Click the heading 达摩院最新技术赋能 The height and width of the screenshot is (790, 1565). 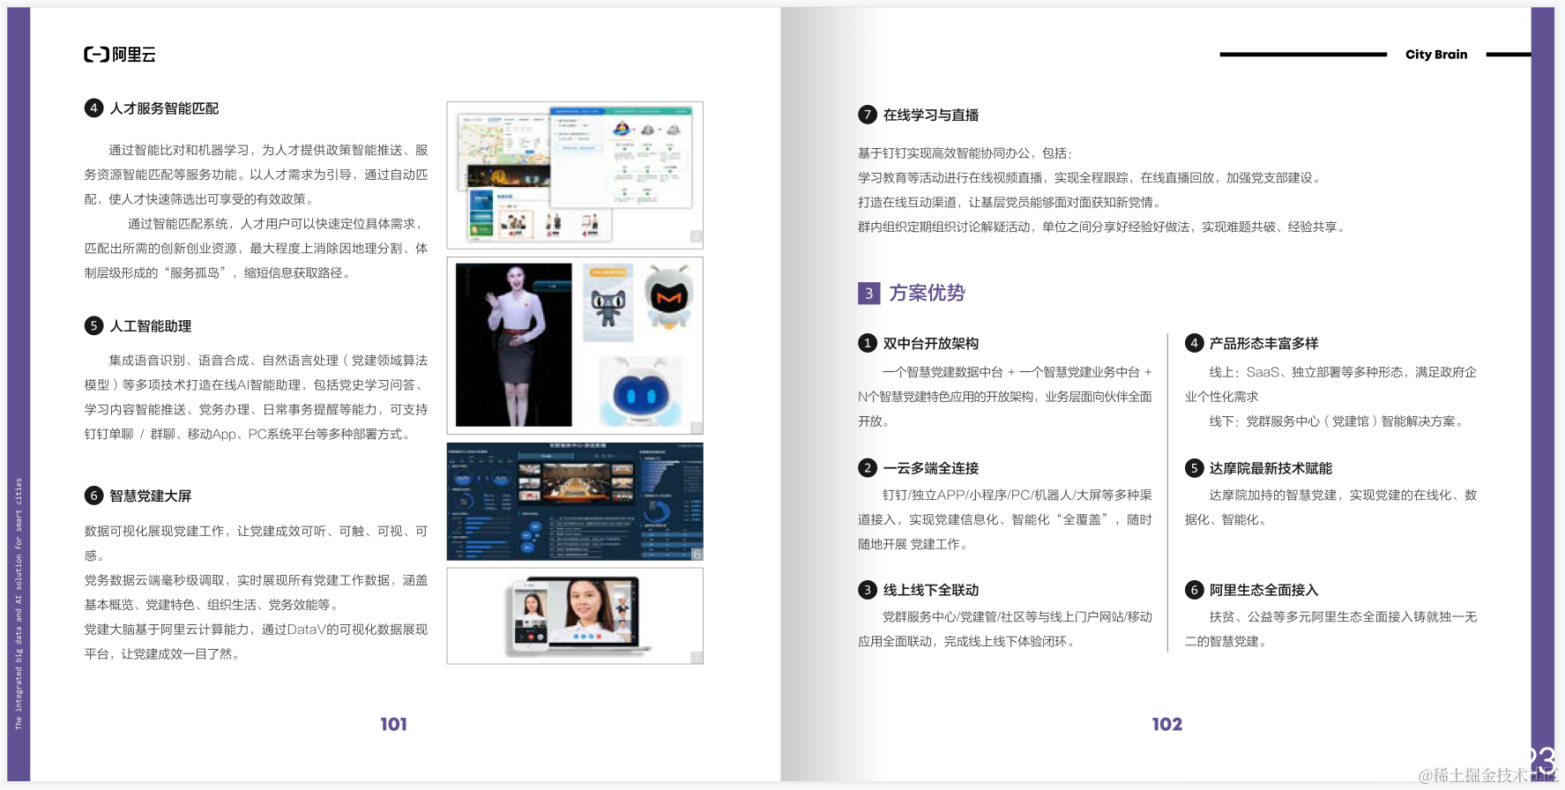[x=1271, y=468]
